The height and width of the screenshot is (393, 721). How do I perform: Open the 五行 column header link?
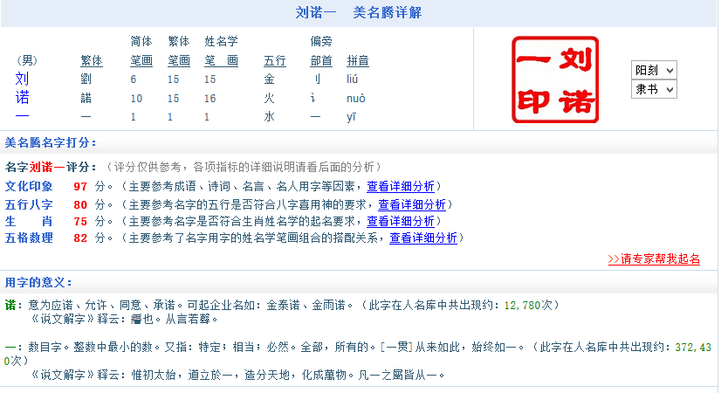coord(275,61)
